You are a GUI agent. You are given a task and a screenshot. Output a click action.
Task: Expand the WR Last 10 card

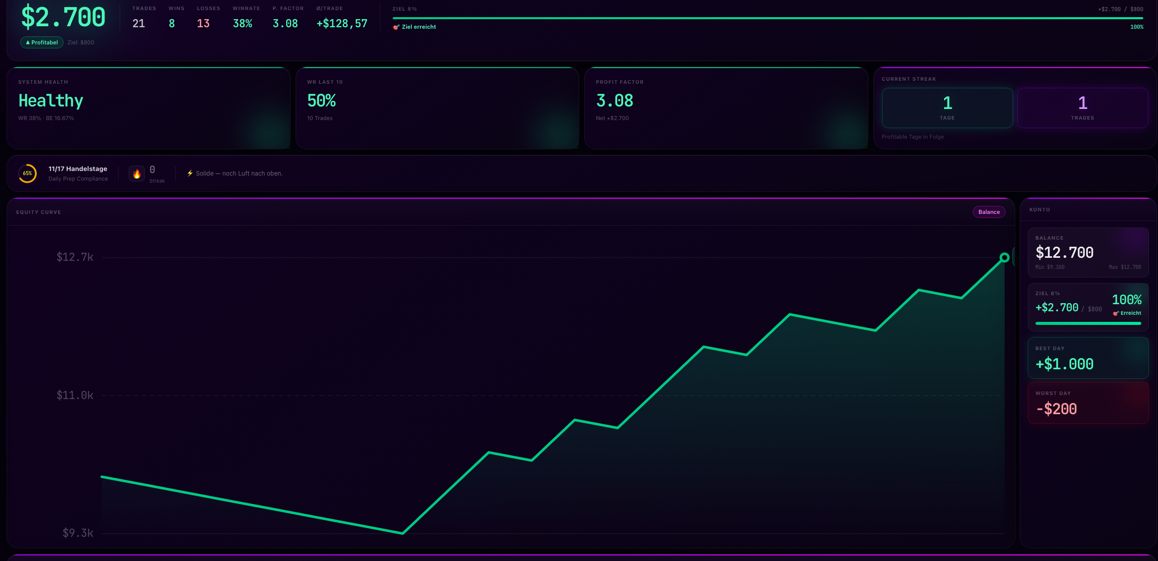(x=437, y=108)
